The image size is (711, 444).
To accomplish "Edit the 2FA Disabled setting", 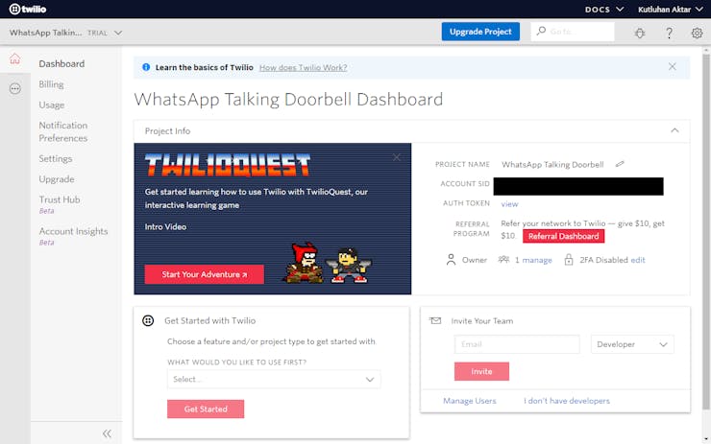I will pos(638,260).
